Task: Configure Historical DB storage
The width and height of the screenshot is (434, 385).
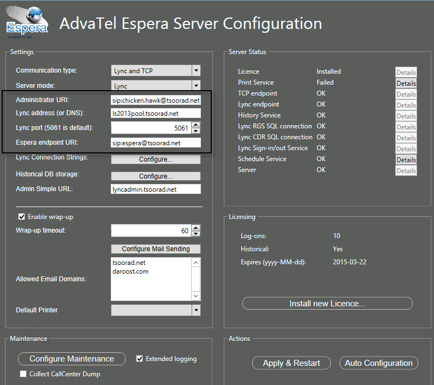Action: [x=156, y=176]
